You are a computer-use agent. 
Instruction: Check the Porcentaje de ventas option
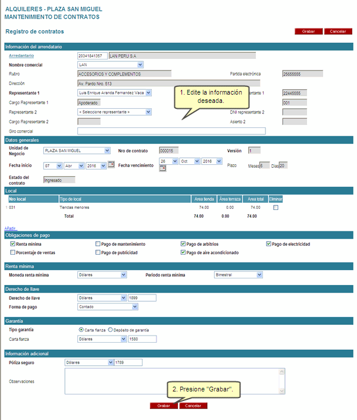click(x=13, y=252)
